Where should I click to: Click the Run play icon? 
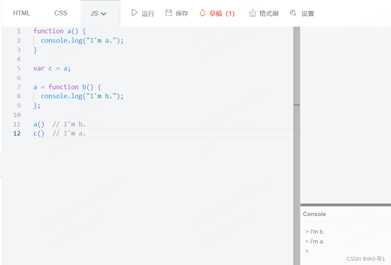pos(135,13)
